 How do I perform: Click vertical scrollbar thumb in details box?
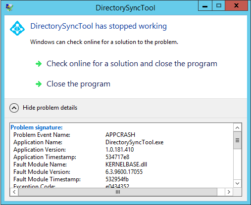pos(237,140)
